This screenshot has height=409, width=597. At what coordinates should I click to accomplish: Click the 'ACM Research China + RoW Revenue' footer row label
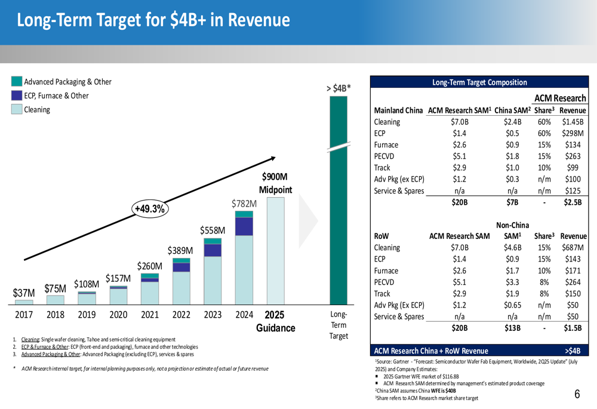[x=431, y=350]
